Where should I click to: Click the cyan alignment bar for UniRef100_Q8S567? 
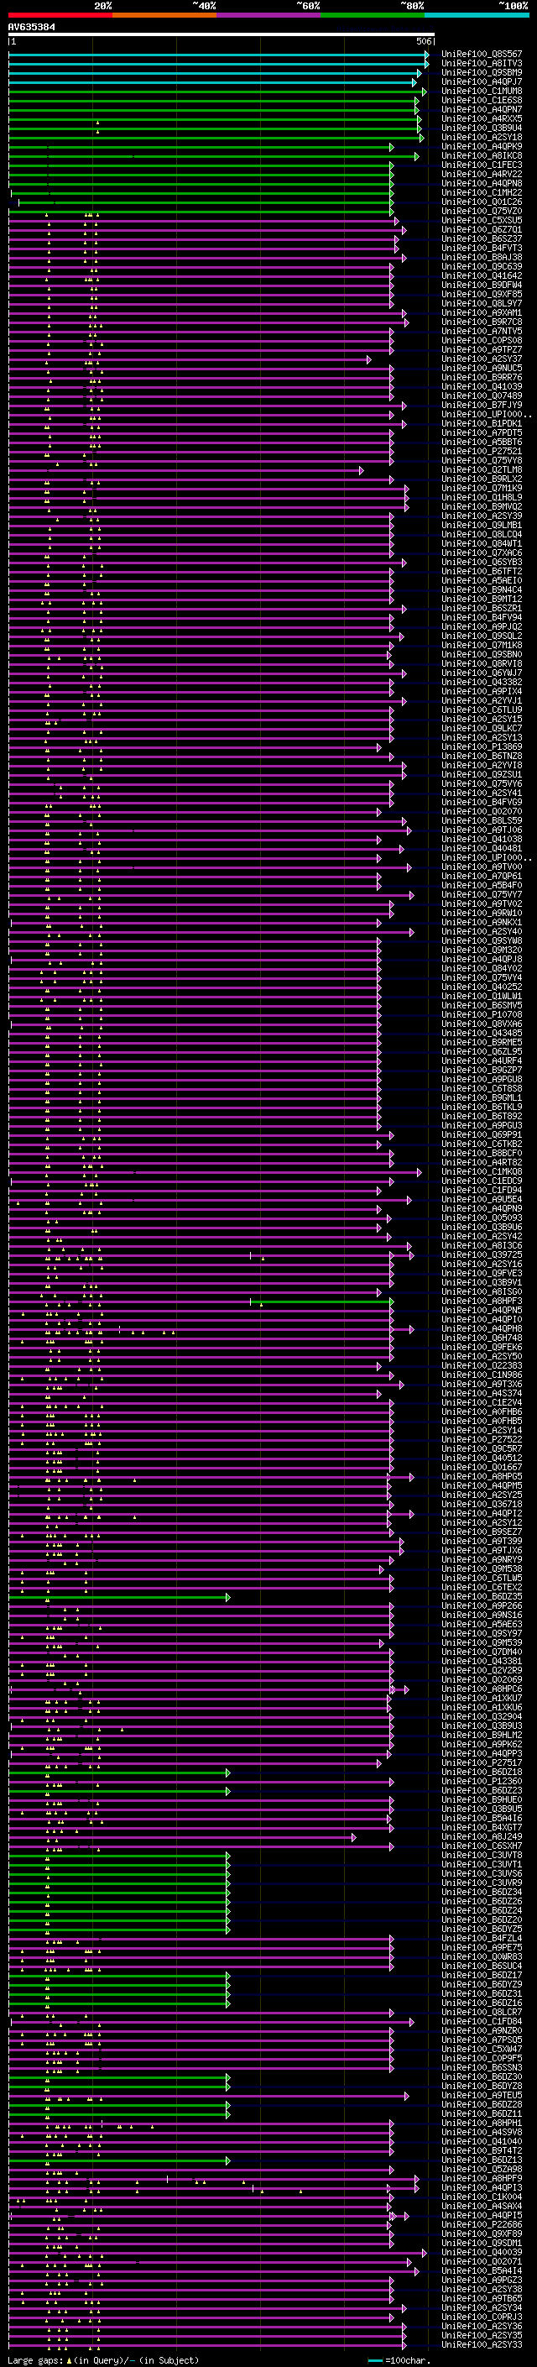(x=218, y=55)
